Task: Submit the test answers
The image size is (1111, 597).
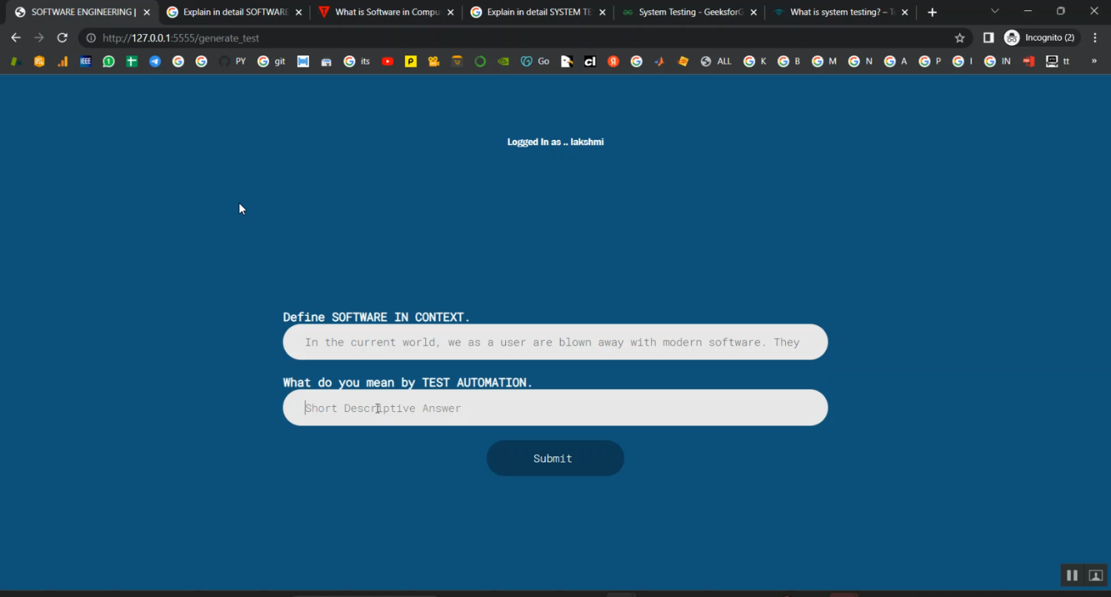Action: tap(555, 459)
